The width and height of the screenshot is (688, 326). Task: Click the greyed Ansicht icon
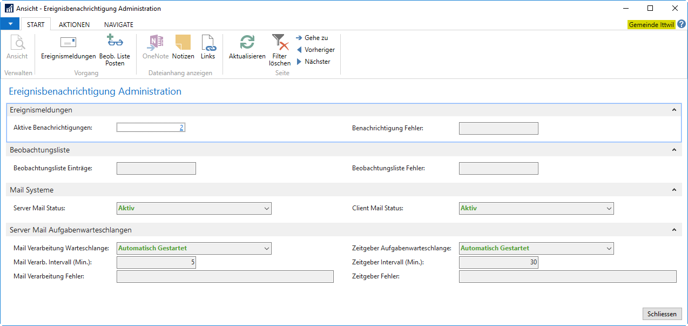coord(17,48)
